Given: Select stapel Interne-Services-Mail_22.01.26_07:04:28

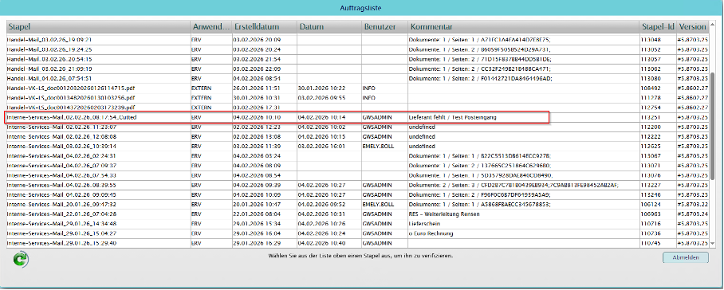Looking at the screenshot, I should point(61,214).
